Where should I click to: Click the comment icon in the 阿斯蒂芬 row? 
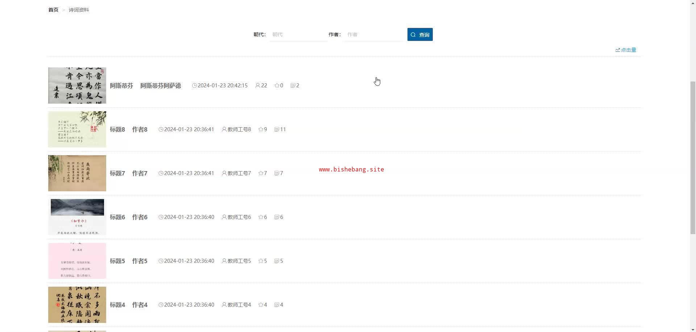pyautogui.click(x=293, y=86)
